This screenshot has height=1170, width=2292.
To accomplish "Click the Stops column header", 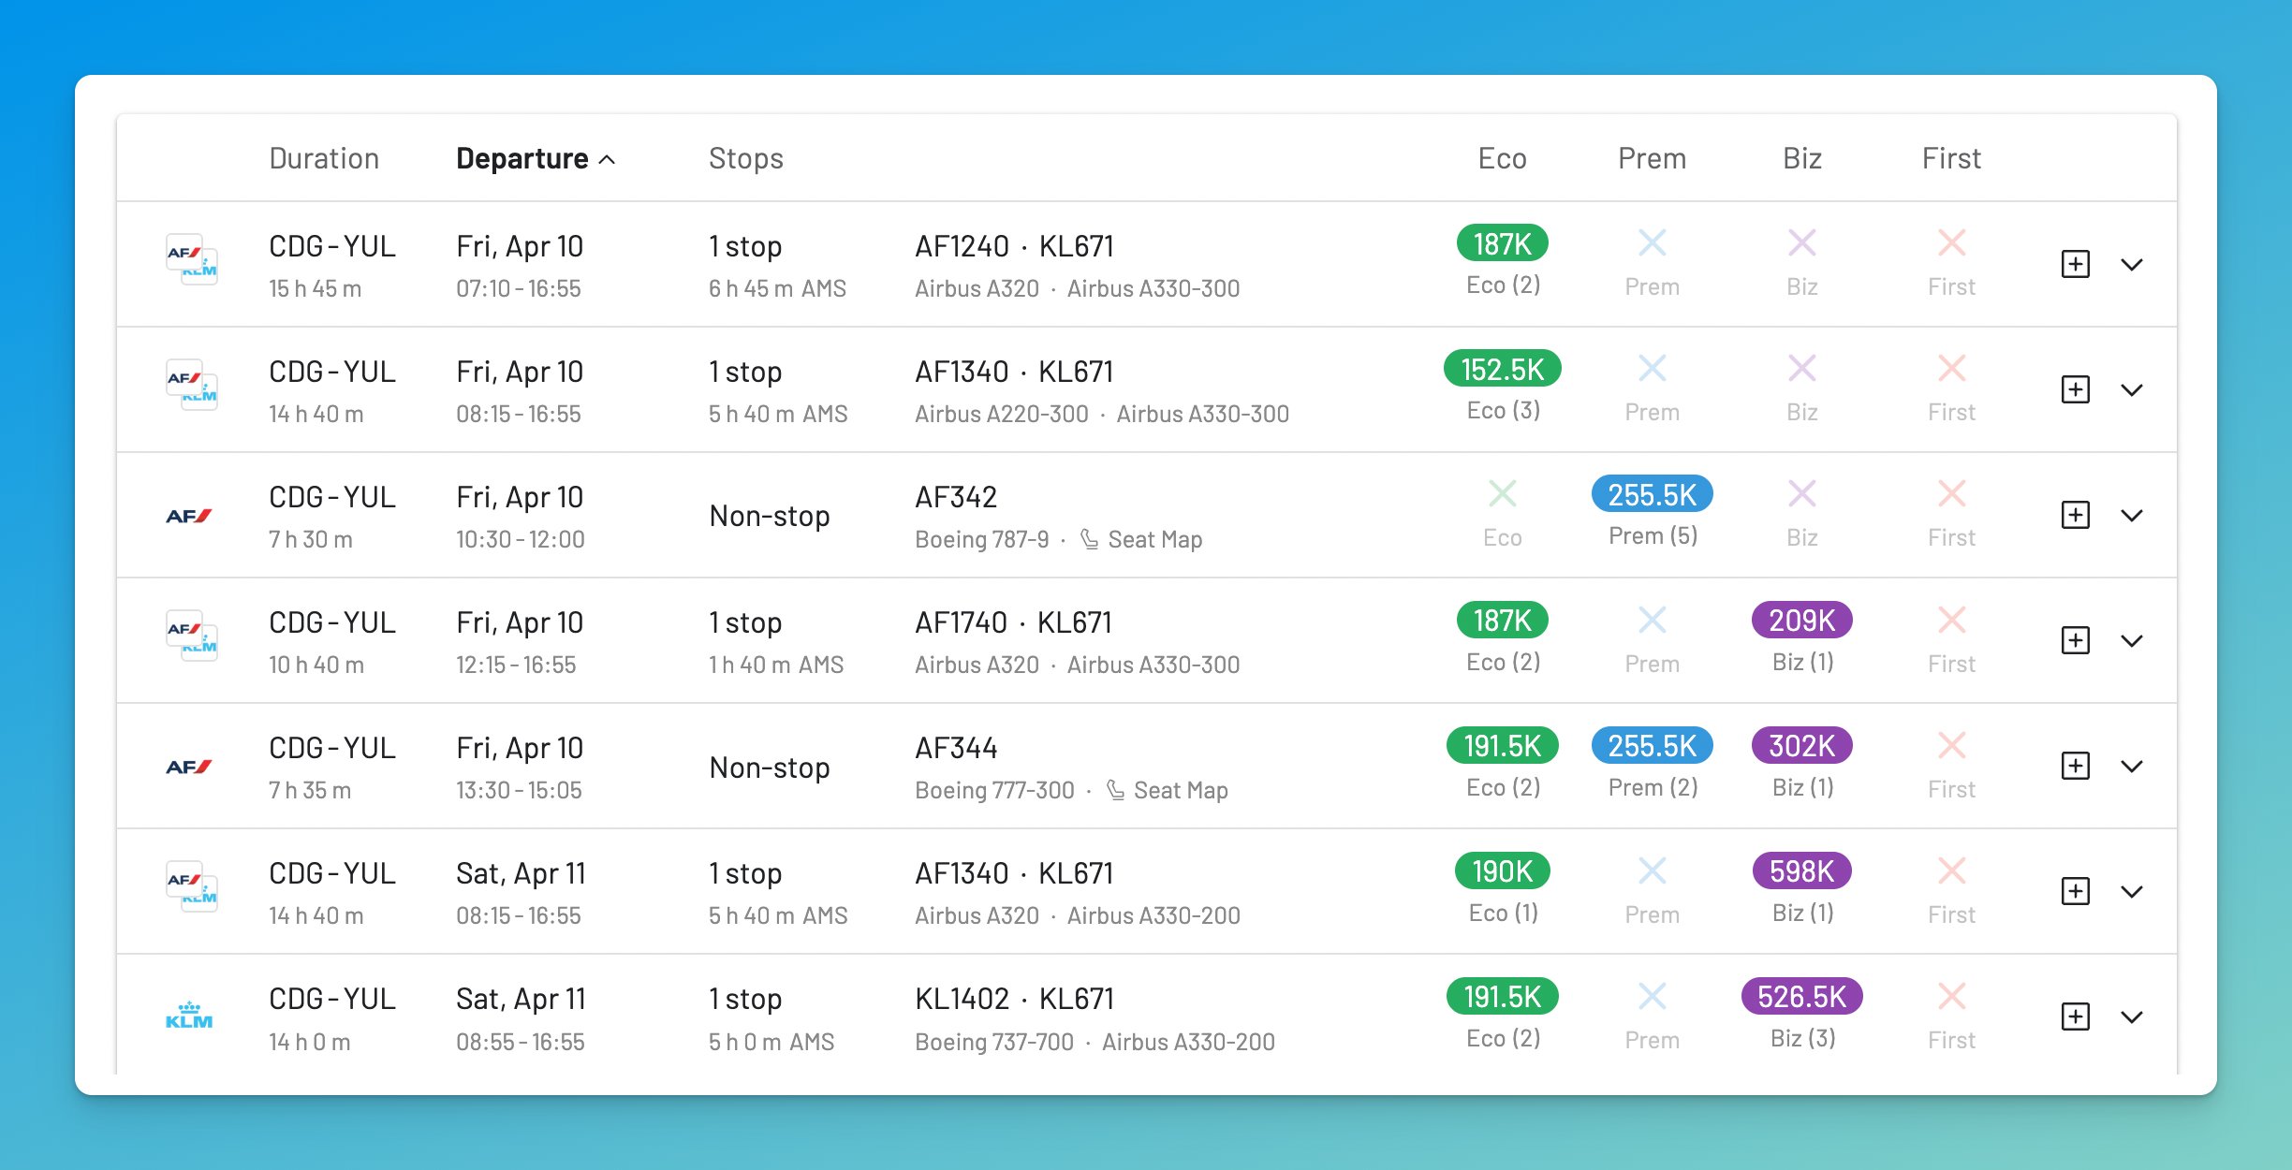I will click(745, 157).
